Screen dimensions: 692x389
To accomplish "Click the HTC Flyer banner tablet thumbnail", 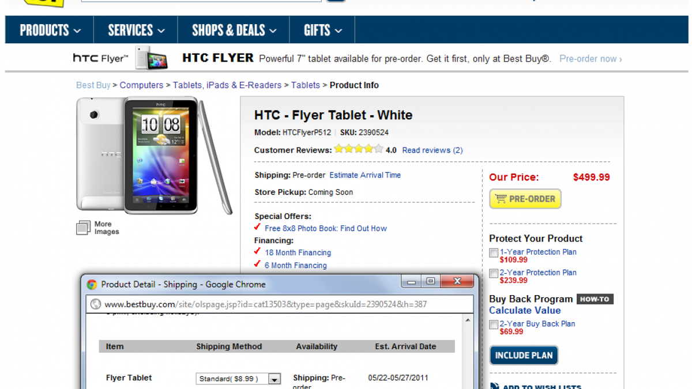I will pos(151,58).
